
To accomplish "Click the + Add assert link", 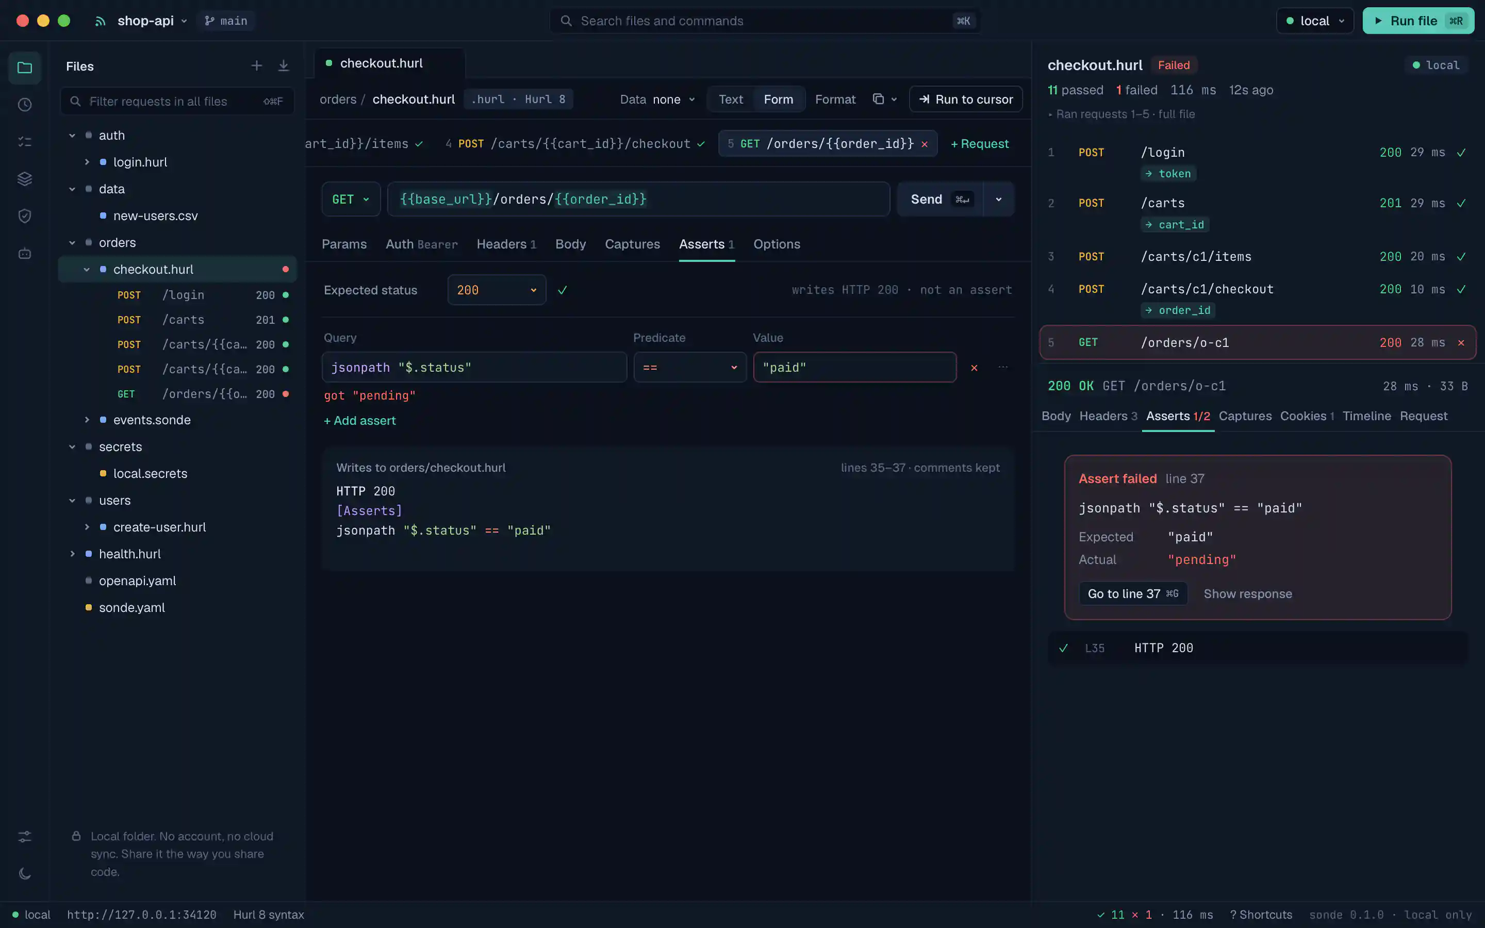I will tap(359, 421).
